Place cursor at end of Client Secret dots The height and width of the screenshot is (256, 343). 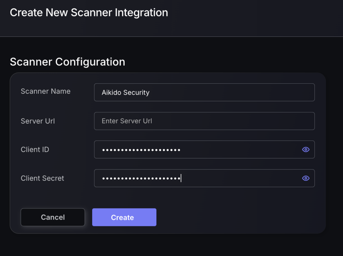pyautogui.click(x=181, y=178)
